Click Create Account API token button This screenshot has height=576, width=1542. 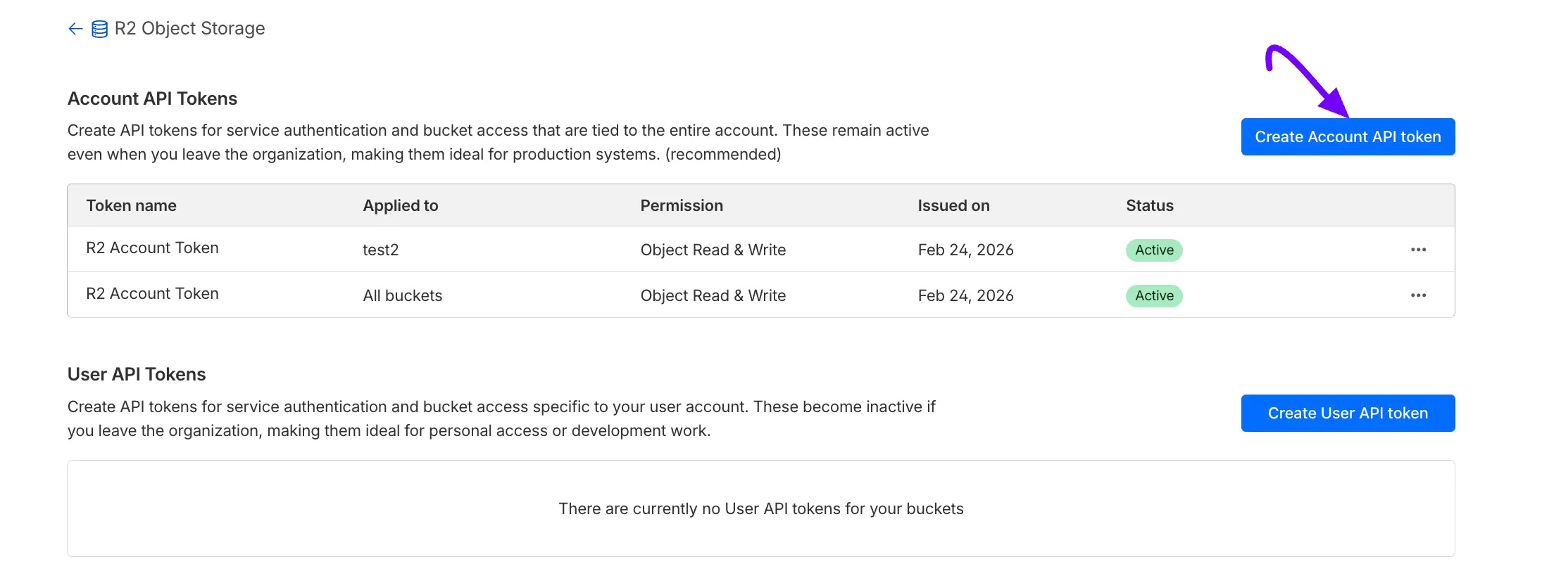1348,136
